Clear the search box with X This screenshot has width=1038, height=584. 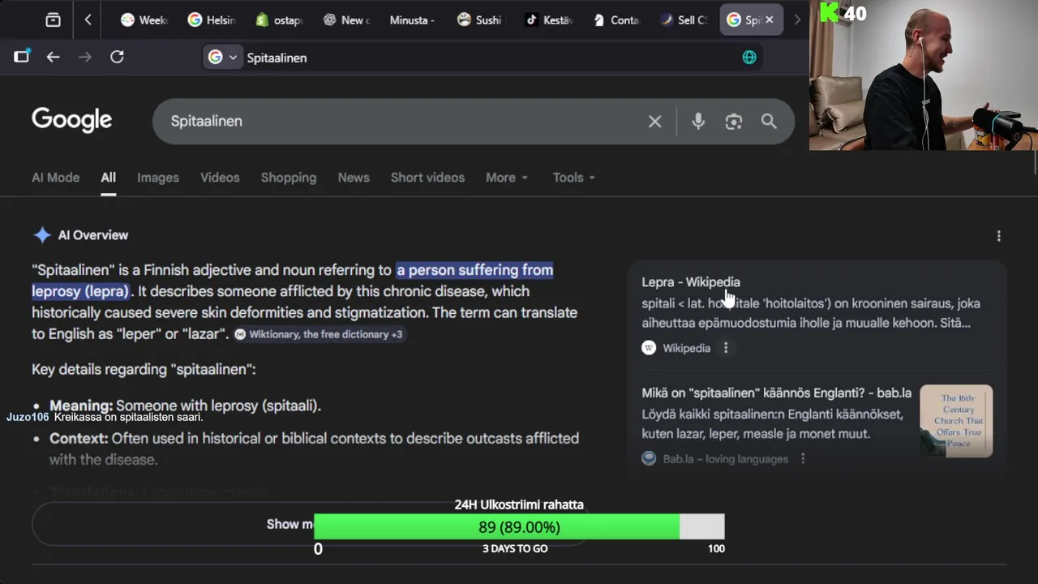point(654,122)
